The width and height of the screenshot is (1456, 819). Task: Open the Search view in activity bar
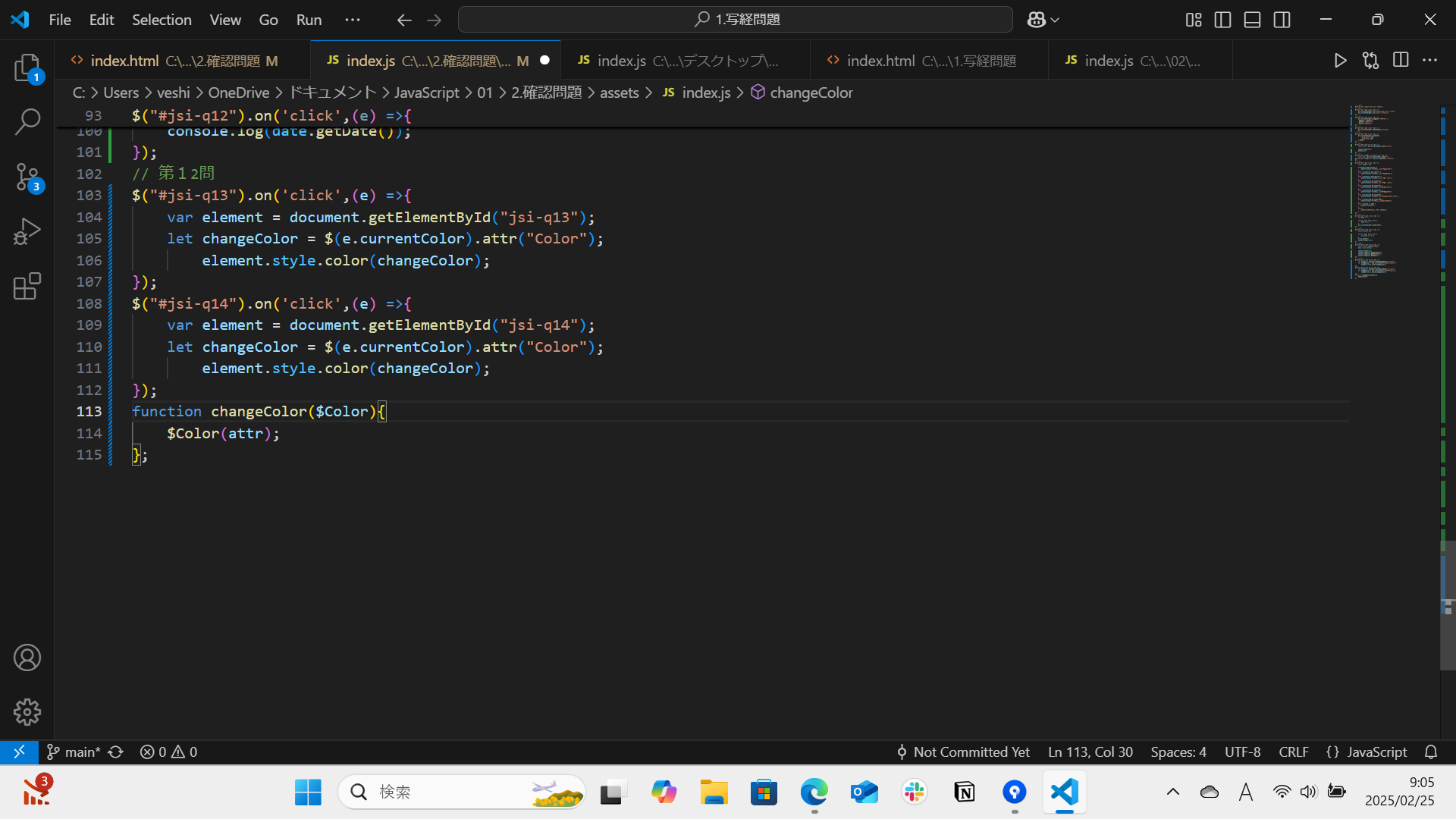[27, 121]
